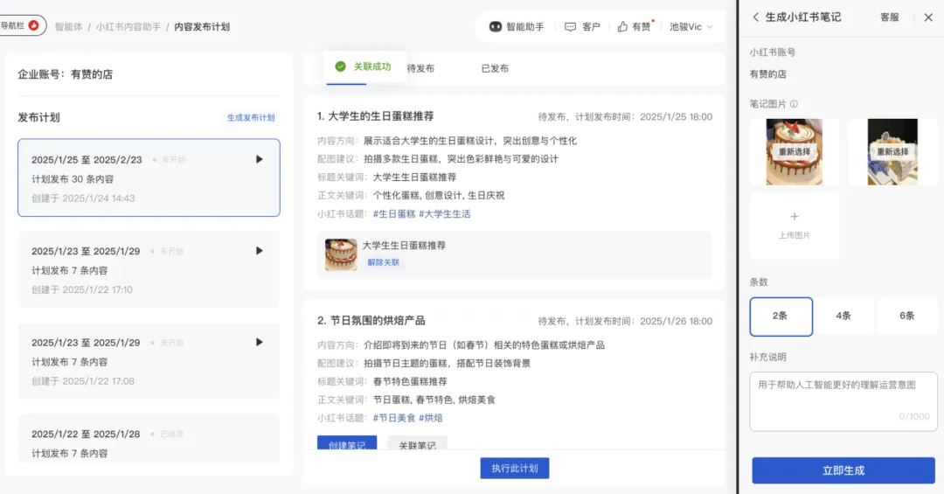Click the 补充说明 text input field
944x494 pixels.
pyautogui.click(x=843, y=401)
